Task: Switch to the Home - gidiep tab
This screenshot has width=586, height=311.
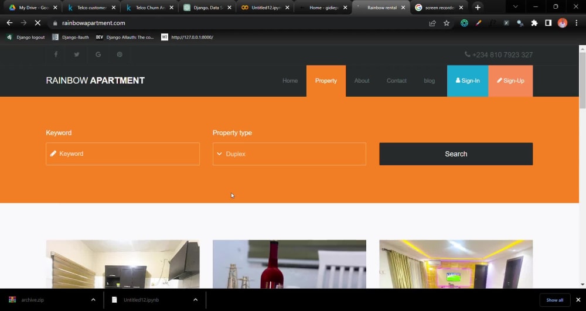Action: coord(323,8)
